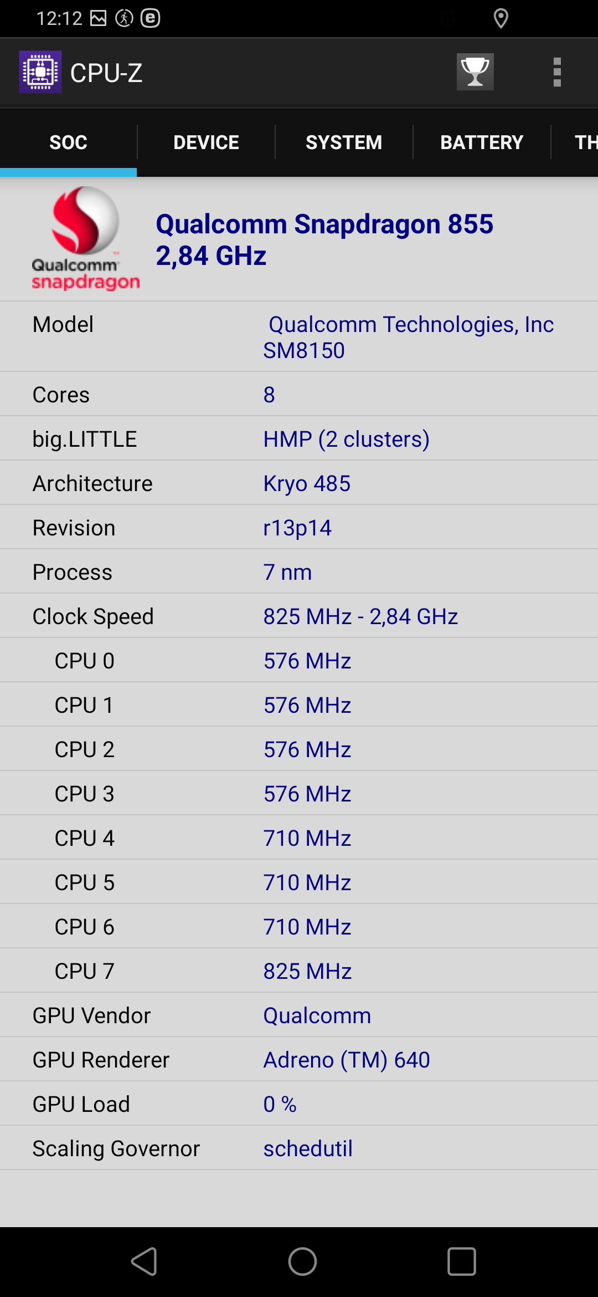Tap the location pin status icon
598x1297 pixels.
[501, 18]
